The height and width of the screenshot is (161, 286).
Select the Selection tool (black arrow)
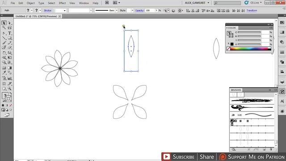(4, 23)
